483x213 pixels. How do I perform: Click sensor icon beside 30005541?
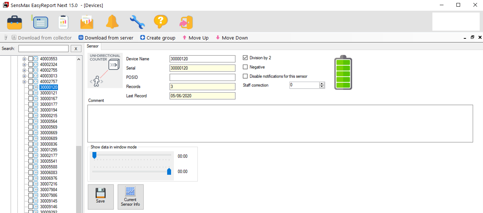coord(36,161)
